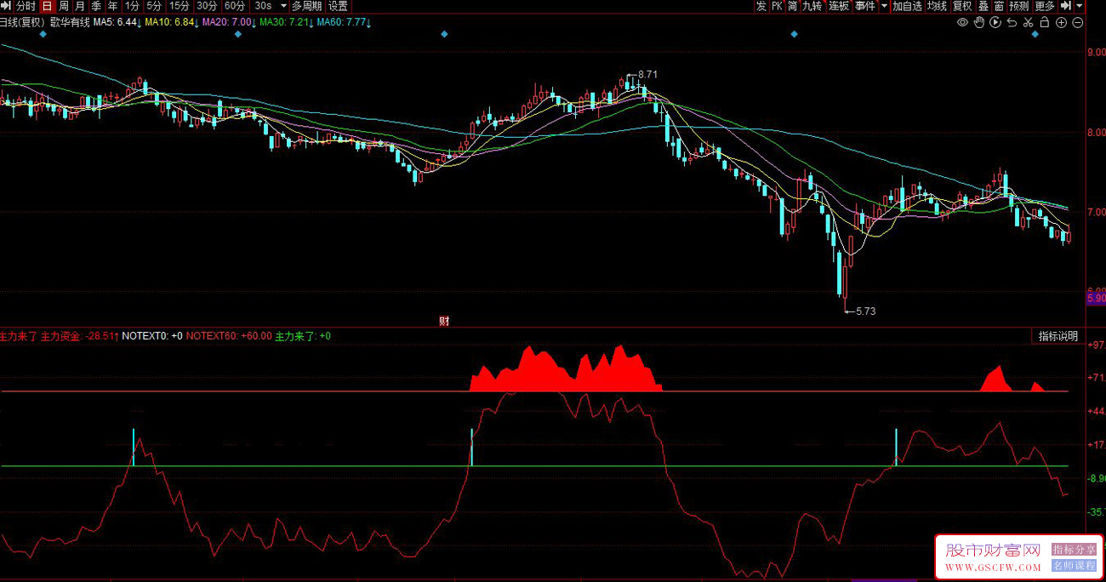Click the 发 toolbar button

point(761,6)
